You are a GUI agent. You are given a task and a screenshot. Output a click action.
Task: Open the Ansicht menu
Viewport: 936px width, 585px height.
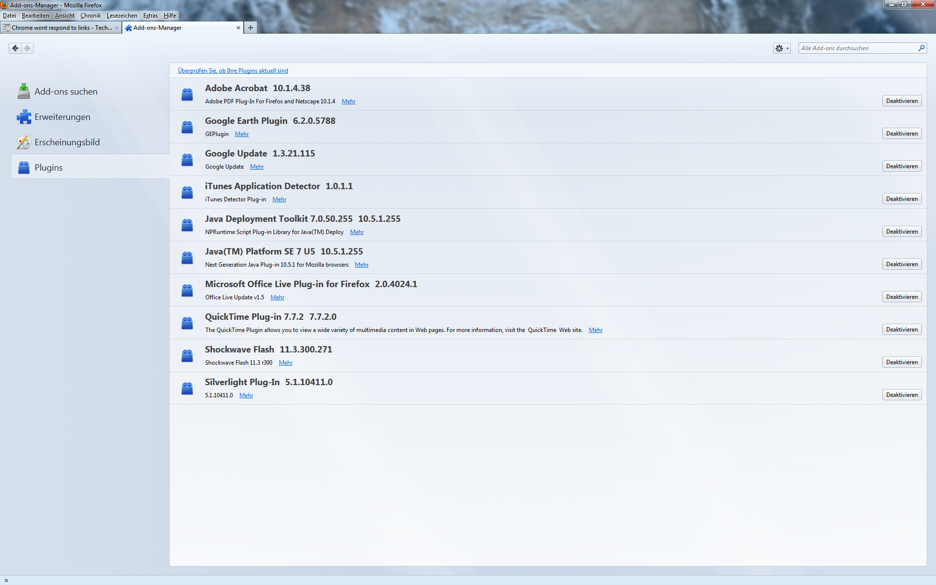[x=64, y=16]
